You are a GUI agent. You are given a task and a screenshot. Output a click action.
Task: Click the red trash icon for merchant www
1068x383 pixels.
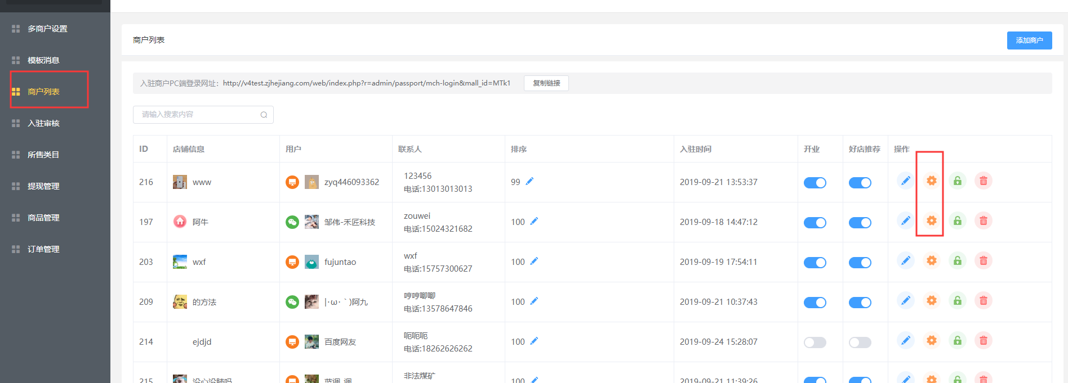click(x=983, y=181)
